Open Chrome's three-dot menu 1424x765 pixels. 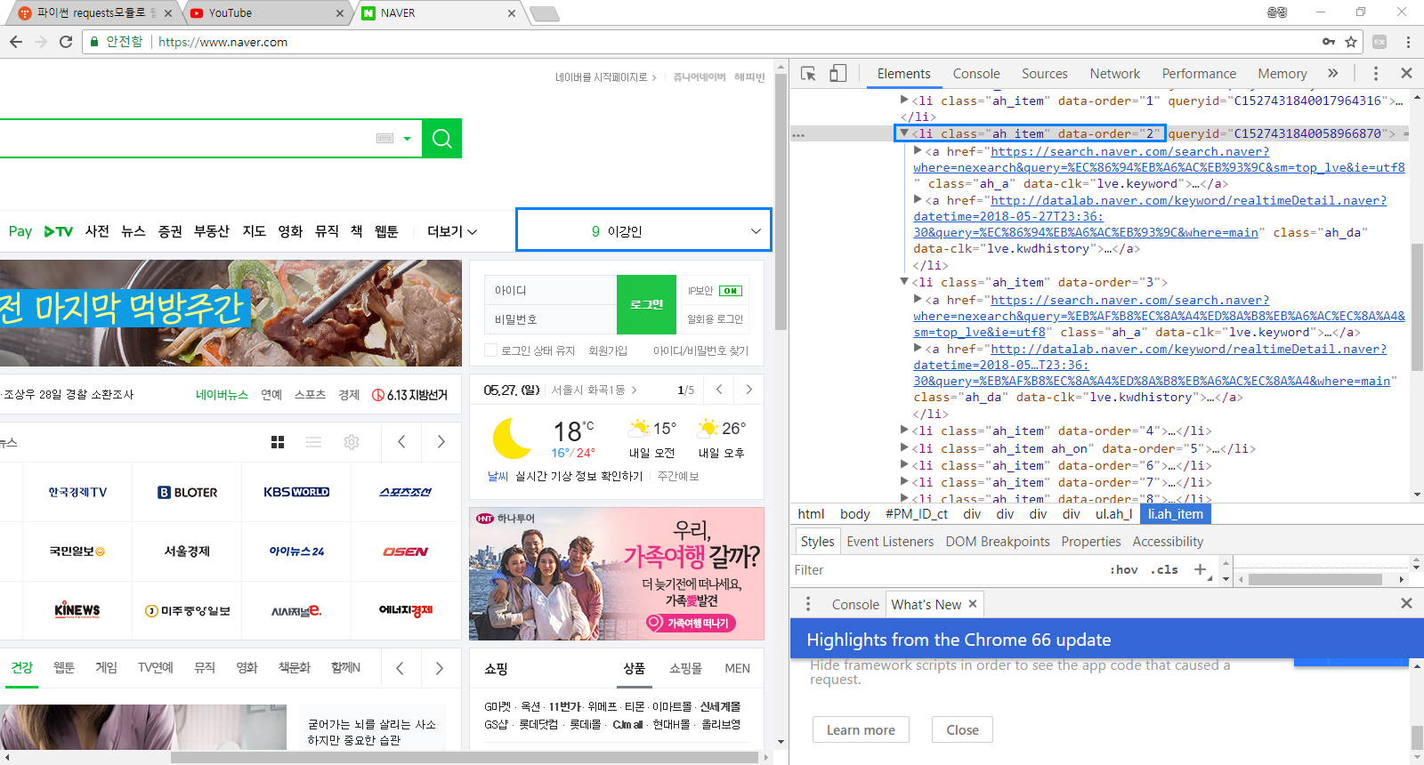(x=1408, y=42)
